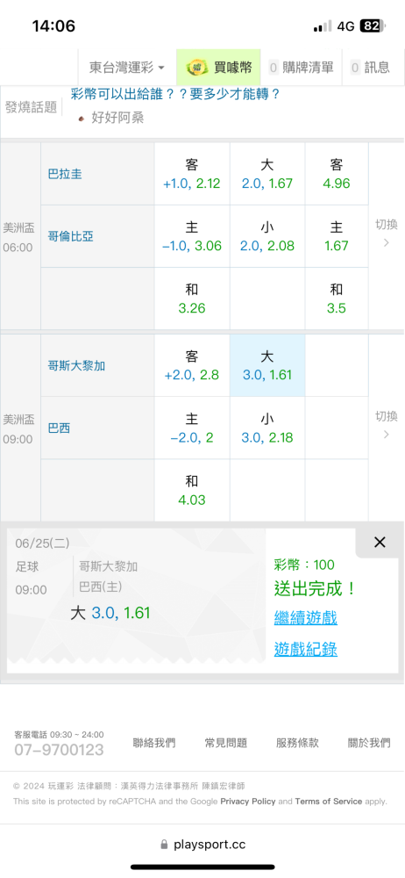Select over 2.0, 1.67 for Paraguay match

coord(267,174)
